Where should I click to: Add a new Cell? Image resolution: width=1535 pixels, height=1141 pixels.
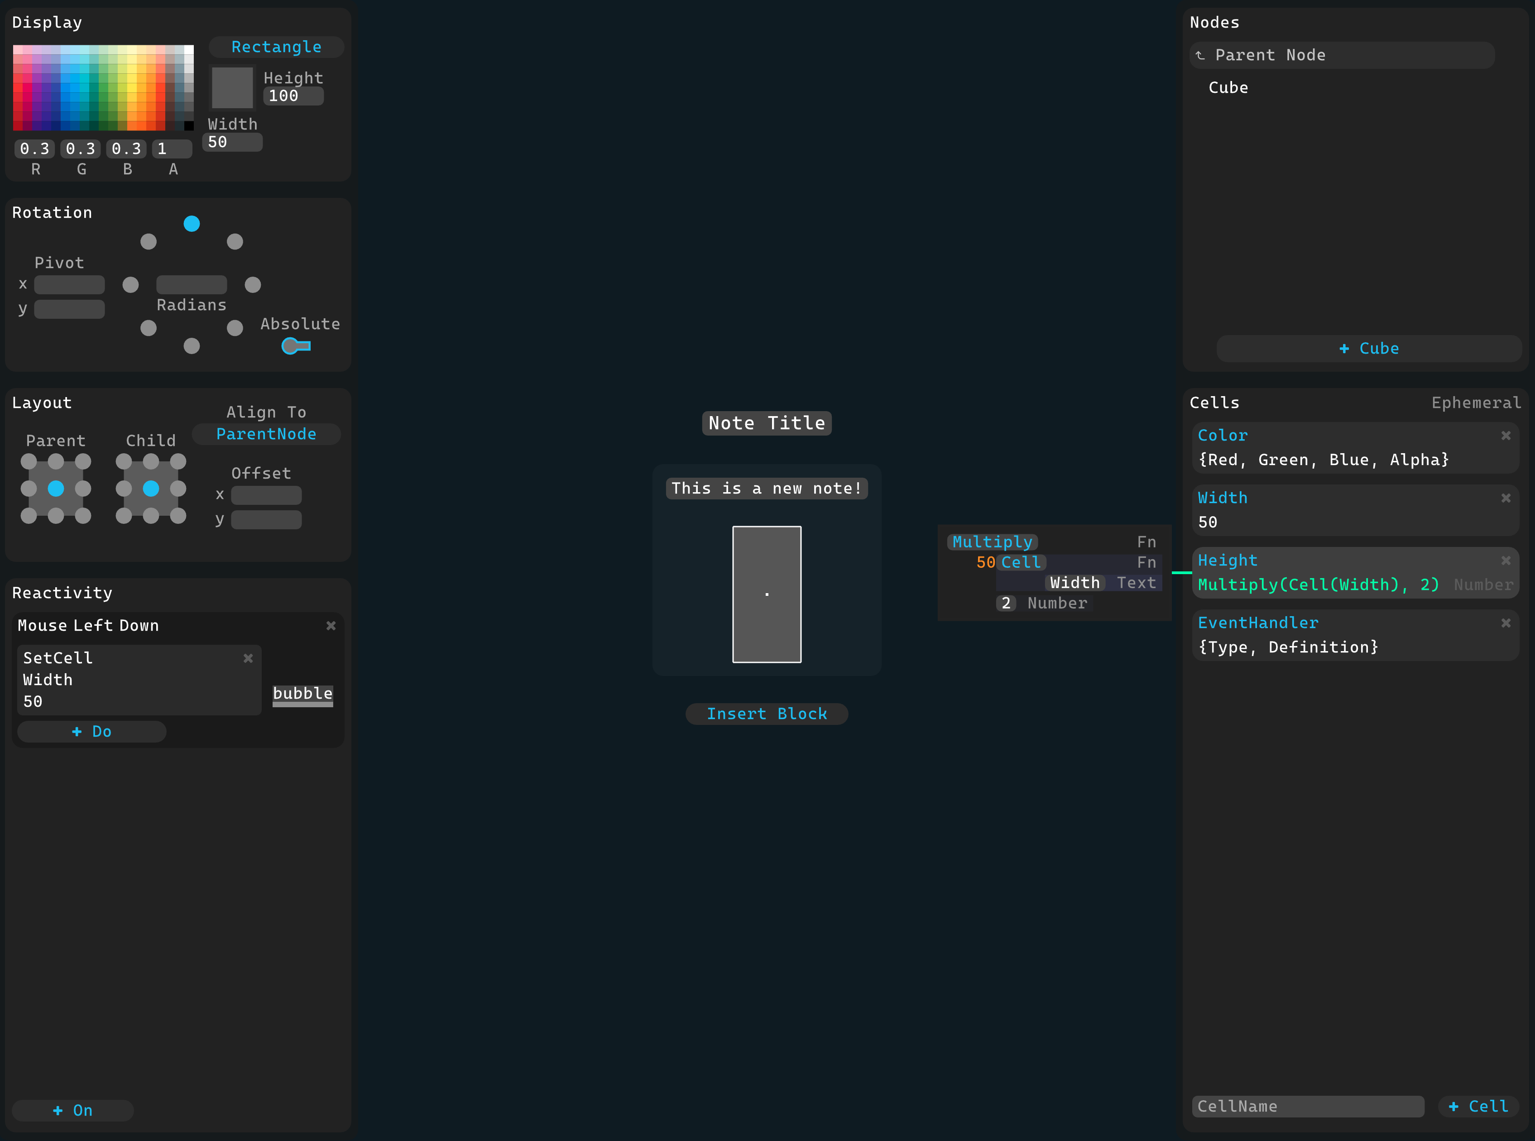point(1477,1107)
